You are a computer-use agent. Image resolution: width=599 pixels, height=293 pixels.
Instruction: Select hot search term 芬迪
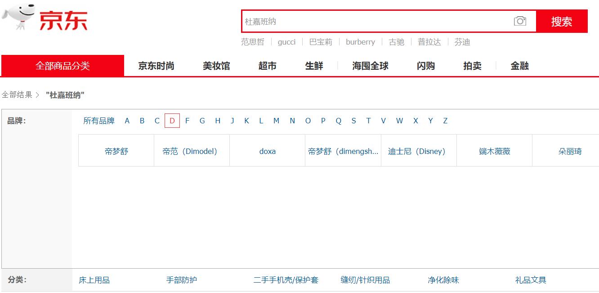pyautogui.click(x=462, y=42)
